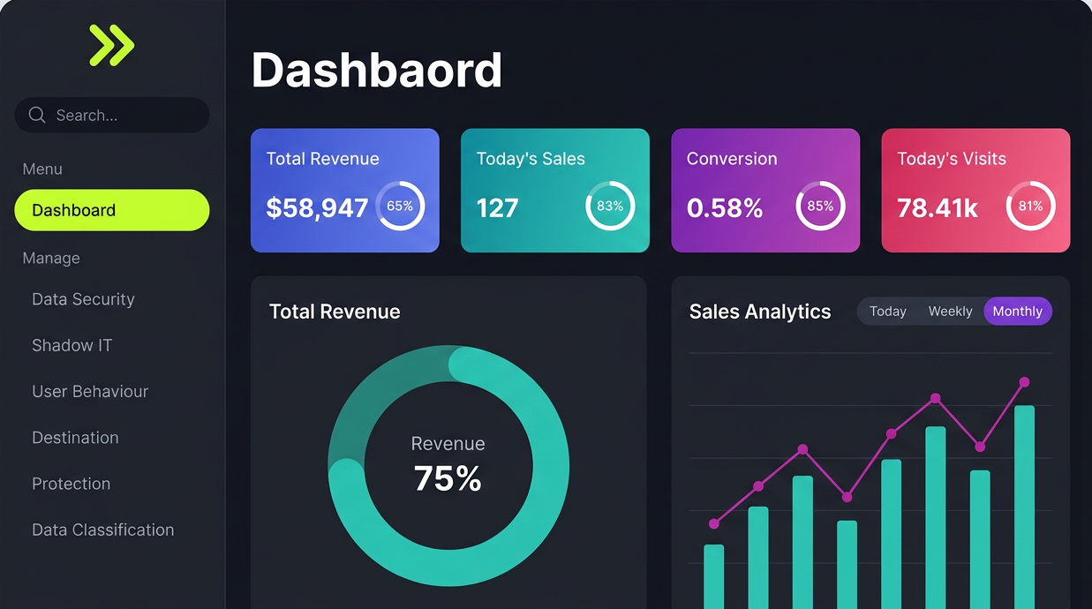The image size is (1092, 609).
Task: Open Data Security in the sidebar
Action: tap(83, 299)
